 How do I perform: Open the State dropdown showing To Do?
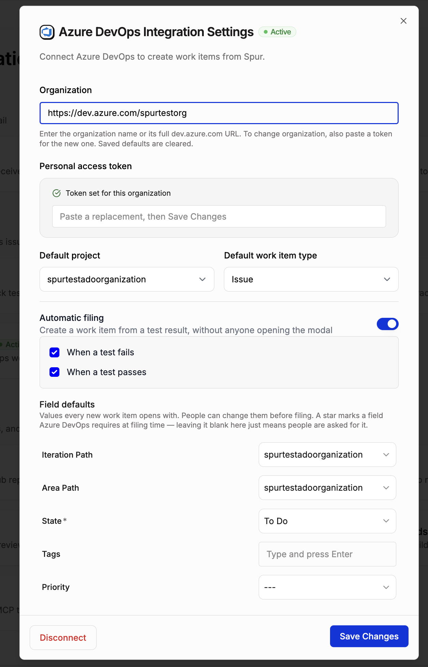(327, 521)
